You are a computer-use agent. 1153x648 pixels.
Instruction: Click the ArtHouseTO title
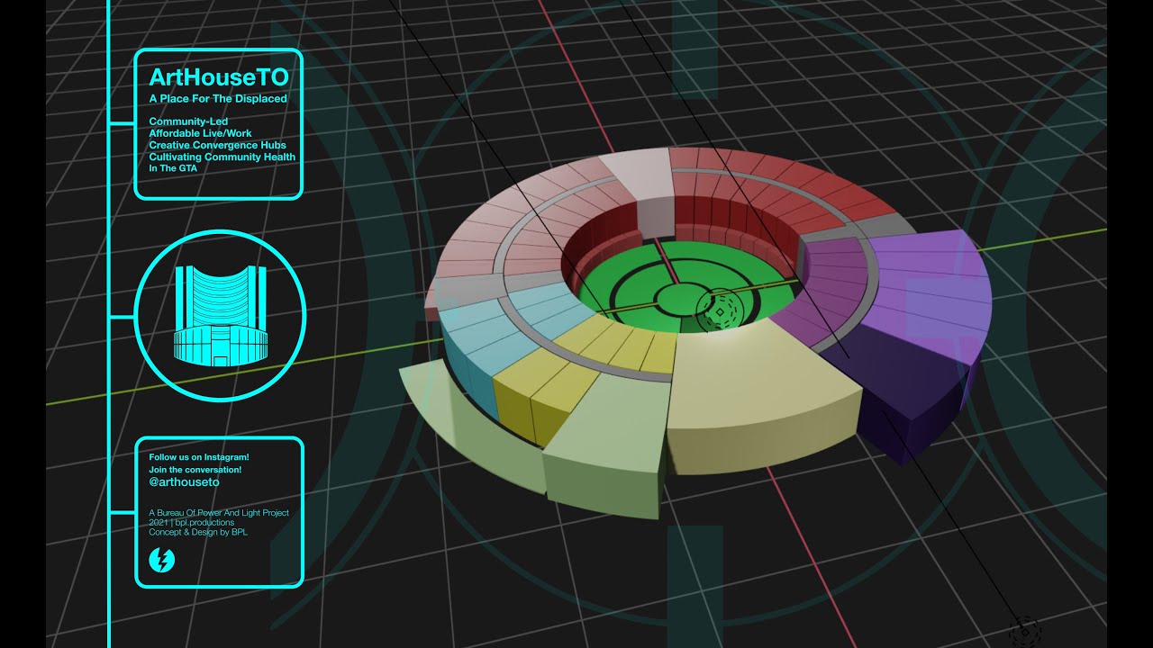click(x=219, y=77)
